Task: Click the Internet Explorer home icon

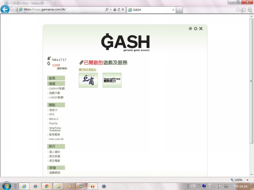Action: pos(238,9)
